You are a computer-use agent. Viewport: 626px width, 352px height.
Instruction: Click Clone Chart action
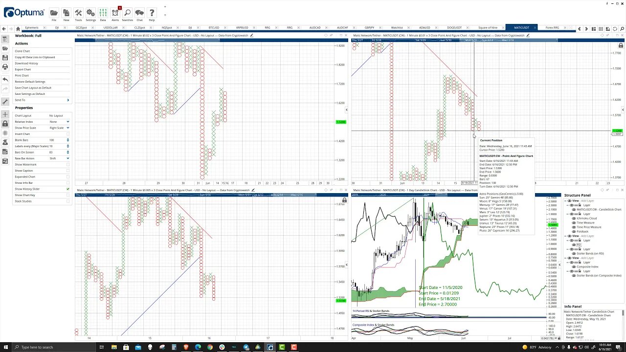pyautogui.click(x=22, y=51)
